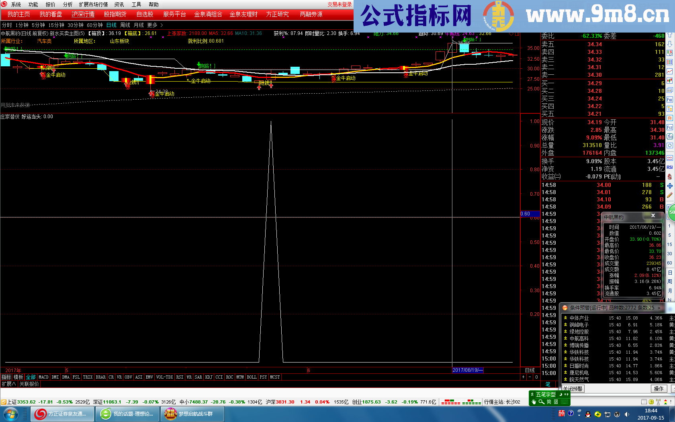Viewport: 675px width, 422px height.
Task: Expand IME bar double-chevron
Action: [532, 394]
